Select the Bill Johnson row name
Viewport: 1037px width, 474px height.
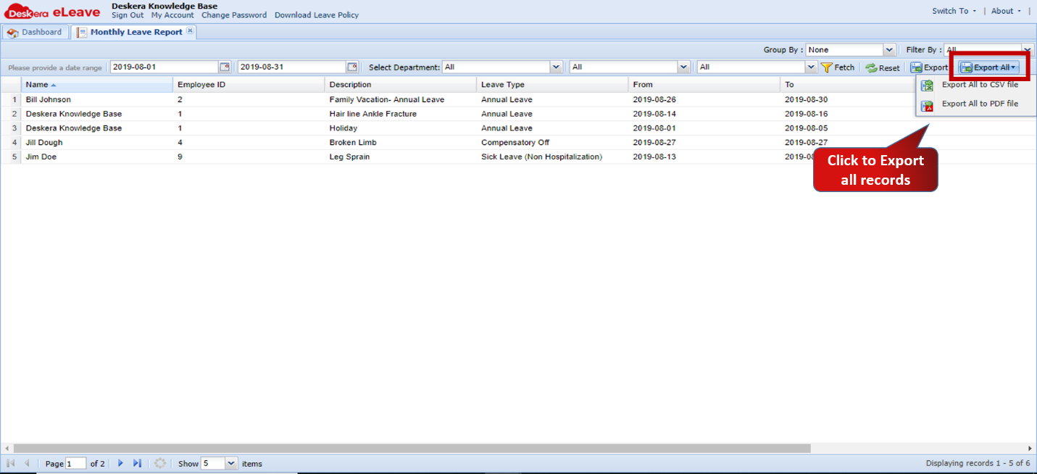click(49, 99)
